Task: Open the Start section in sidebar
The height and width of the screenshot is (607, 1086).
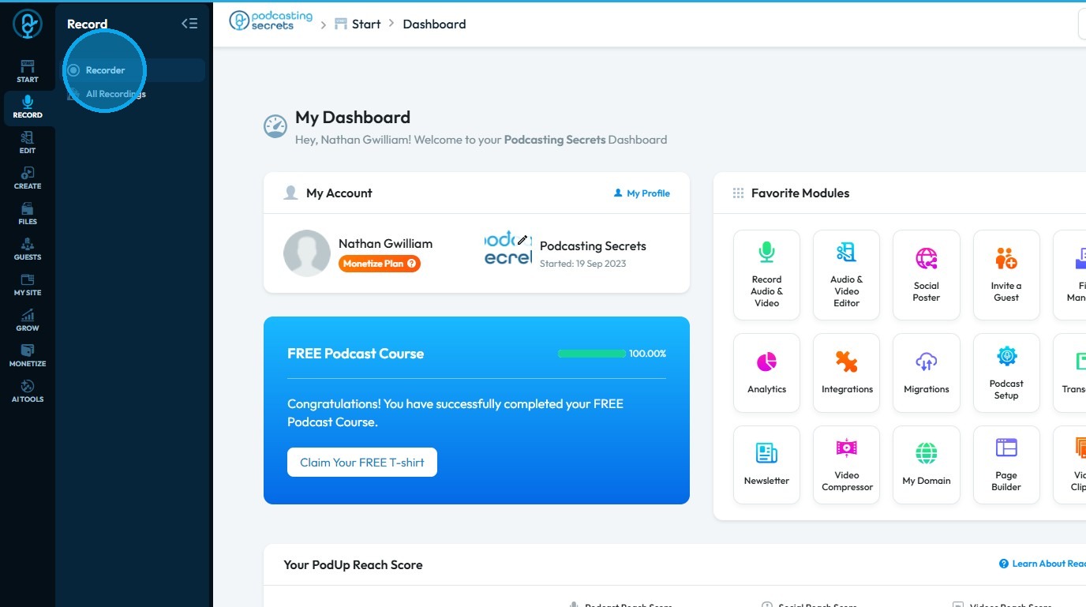Action: point(28,71)
